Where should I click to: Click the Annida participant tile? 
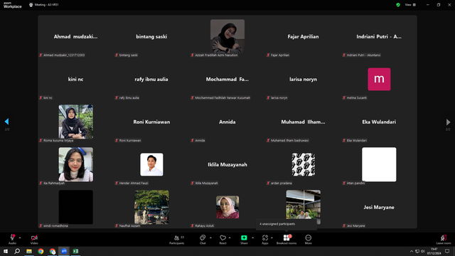point(227,122)
